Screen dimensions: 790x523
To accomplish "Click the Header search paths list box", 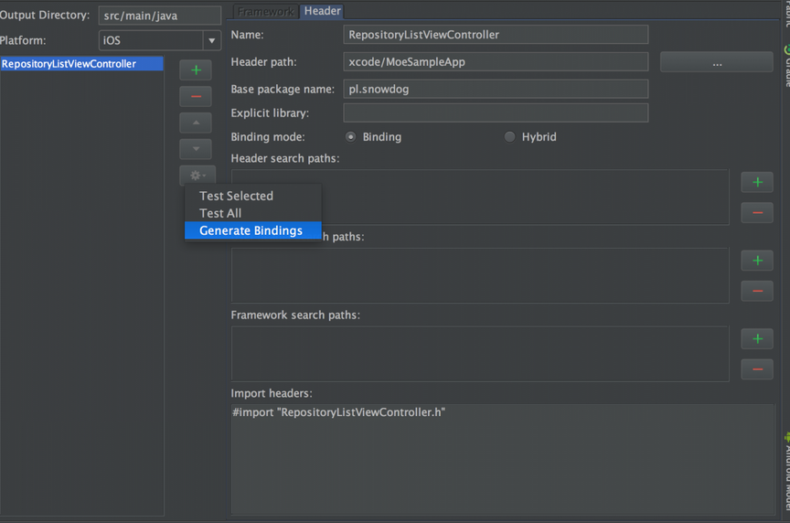I will pos(480,197).
